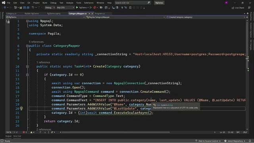
Task: Open the Create(Category category) member dropdown
Action: 206,17
